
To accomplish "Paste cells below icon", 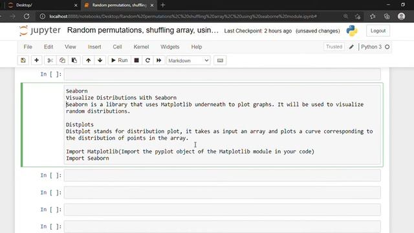I will click(74, 60).
